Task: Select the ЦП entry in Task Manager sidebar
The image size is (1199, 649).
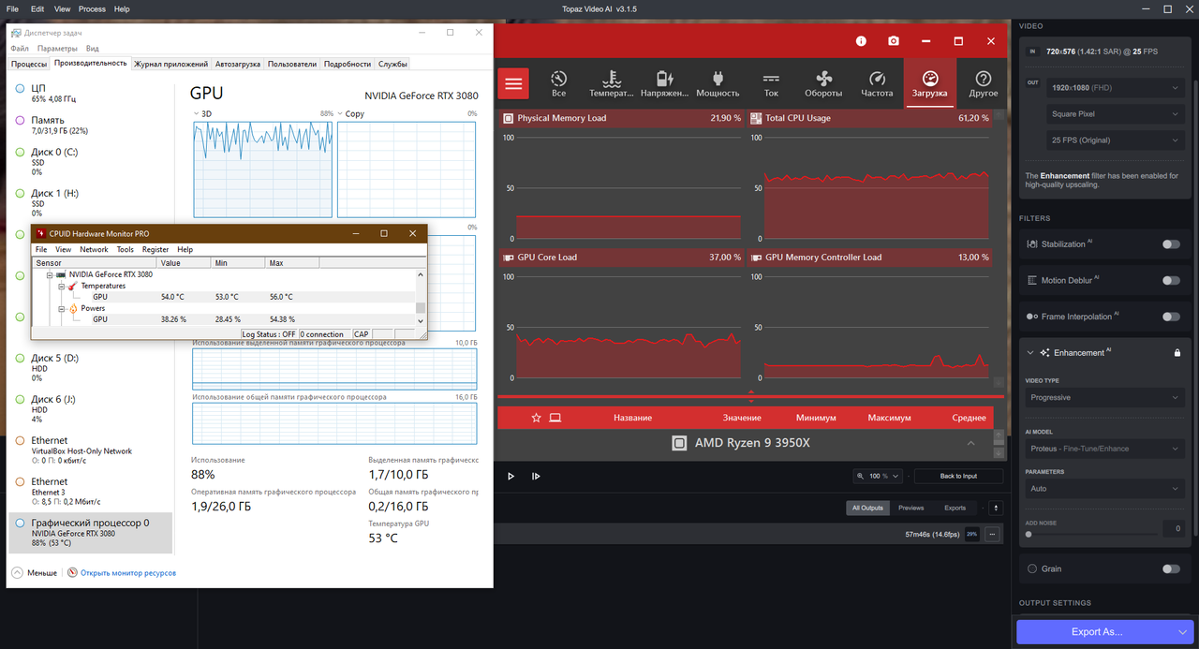Action: (90, 92)
